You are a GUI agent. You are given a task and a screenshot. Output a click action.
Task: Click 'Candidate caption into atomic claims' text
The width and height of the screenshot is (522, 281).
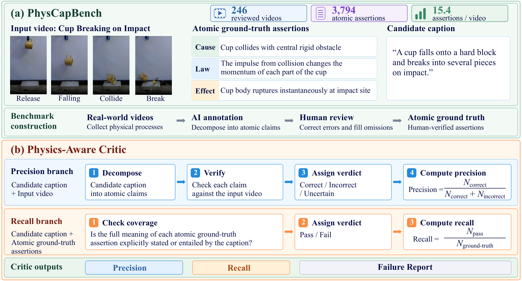[x=119, y=189]
